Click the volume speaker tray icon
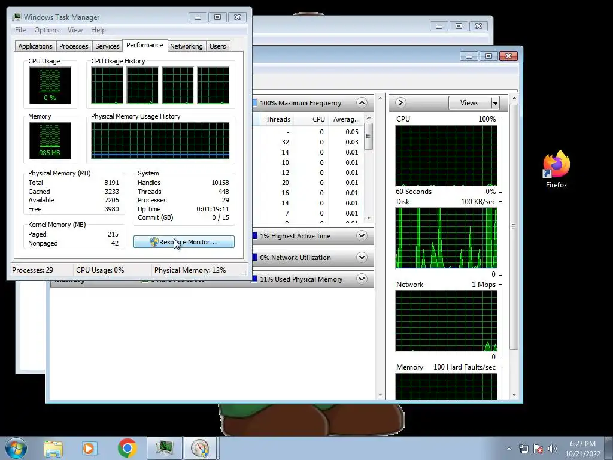 click(x=552, y=449)
